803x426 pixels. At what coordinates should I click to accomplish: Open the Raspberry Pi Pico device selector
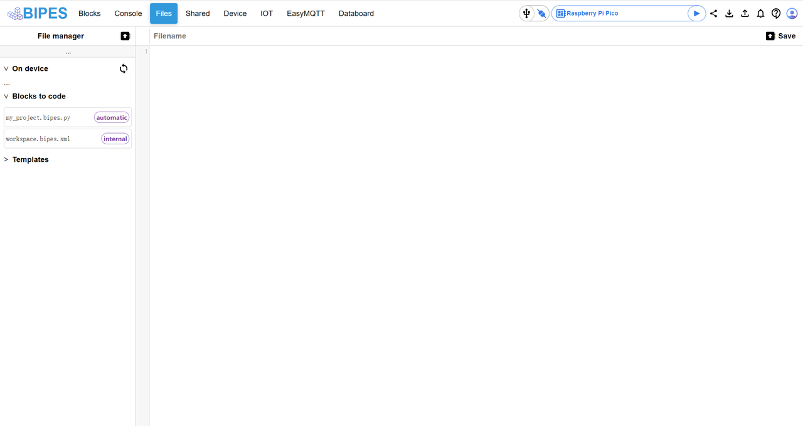pyautogui.click(x=620, y=13)
